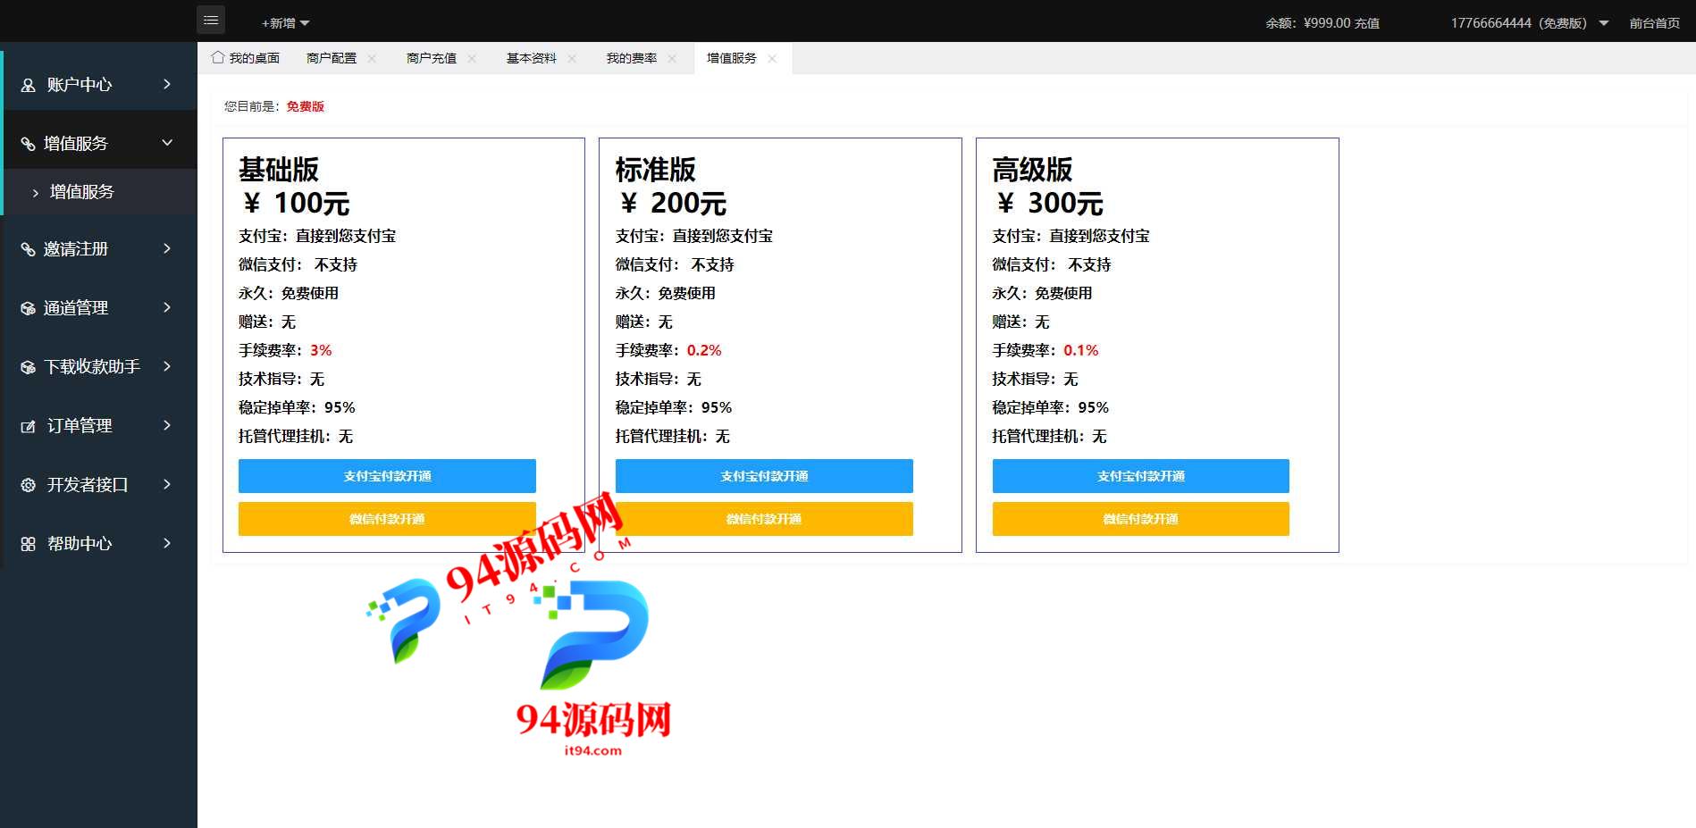Open the 订单管理 sidebar menu label
Screen dimensions: 1696x828
tap(80, 426)
